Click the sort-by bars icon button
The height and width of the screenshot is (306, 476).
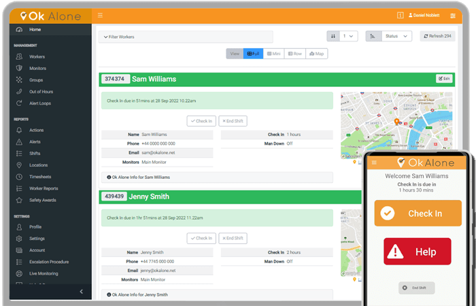tap(373, 36)
